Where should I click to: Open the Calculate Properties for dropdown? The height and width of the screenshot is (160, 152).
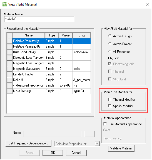pos(77,144)
